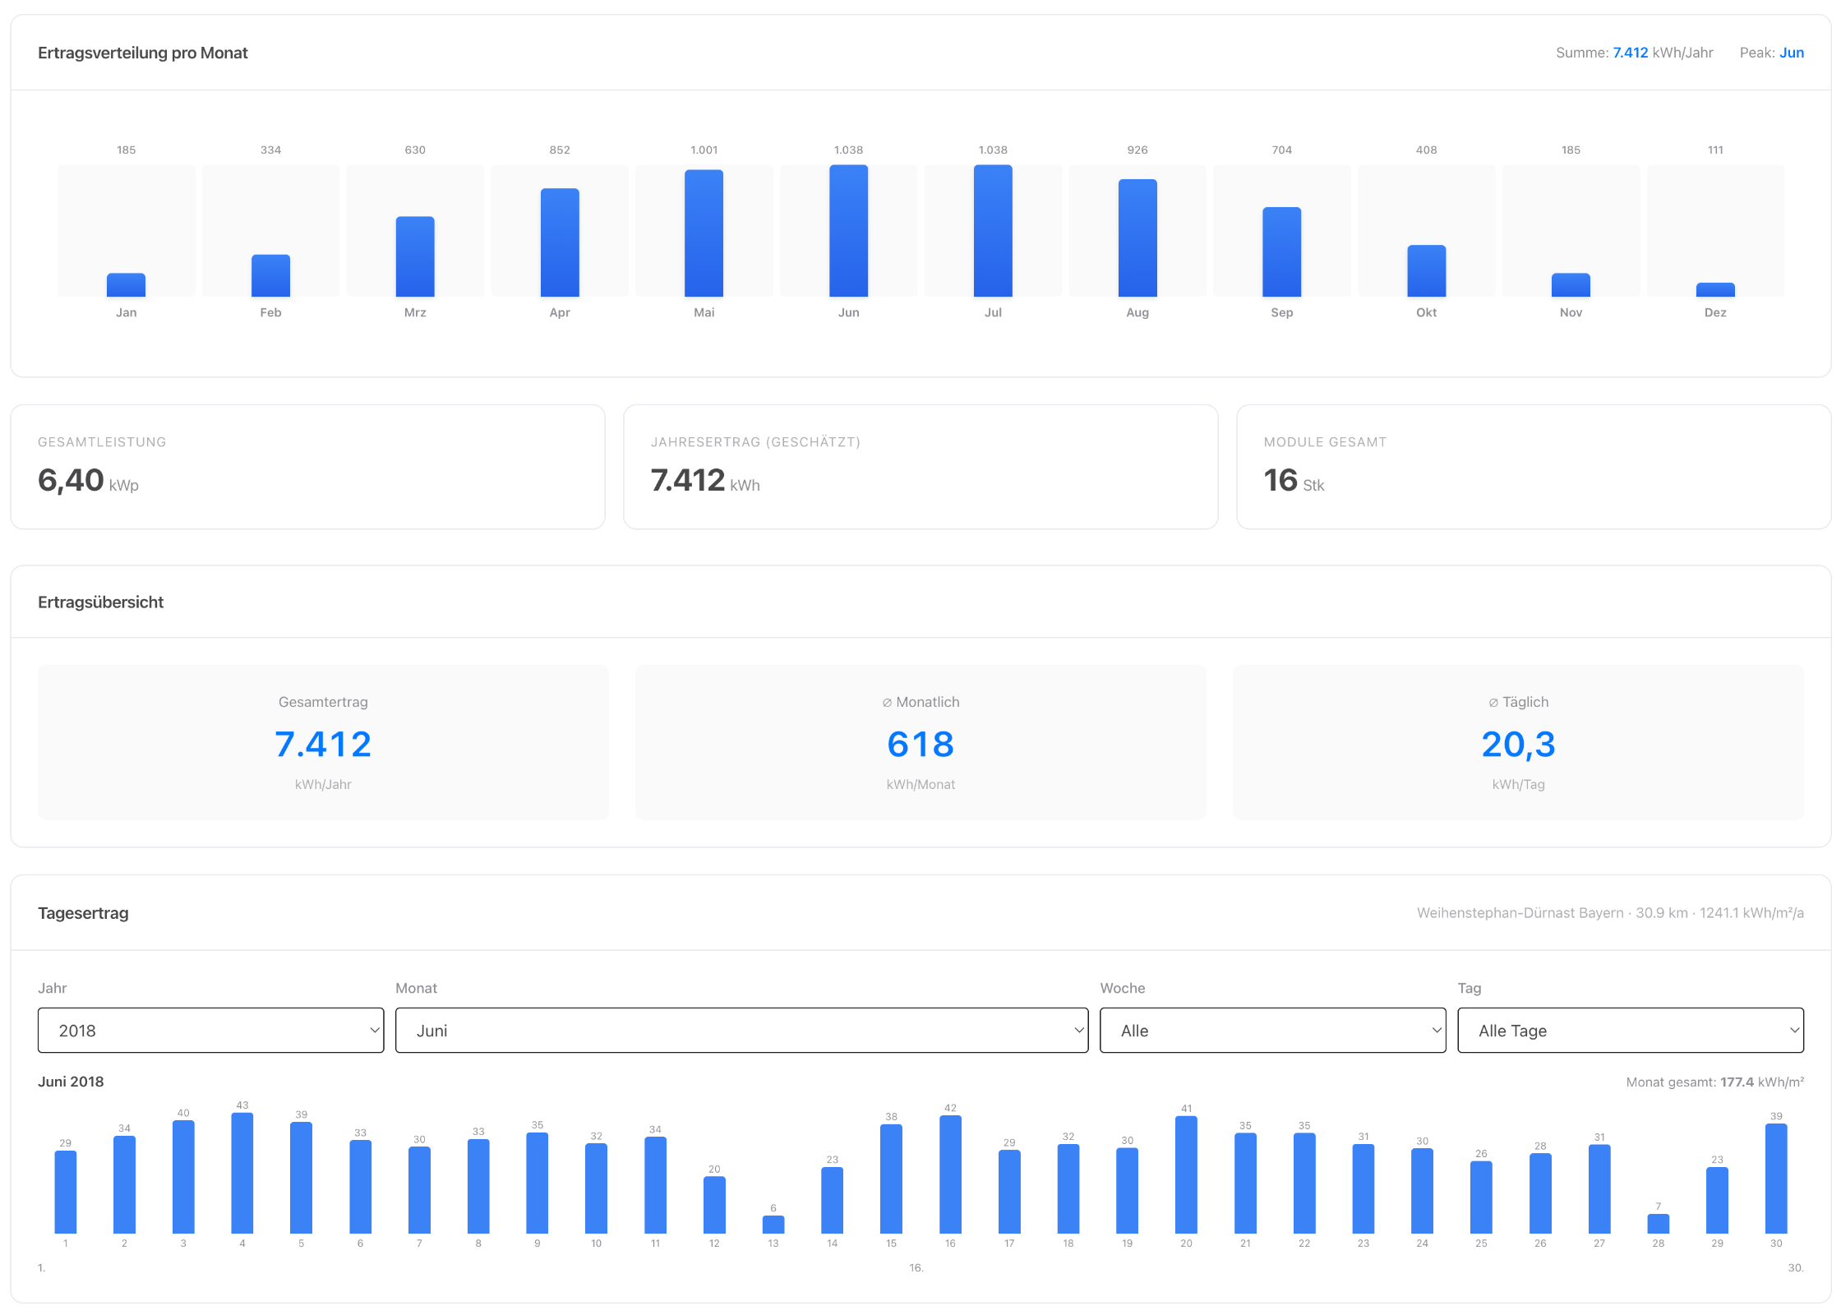Click day 28 bar with value 7

tap(1658, 1223)
